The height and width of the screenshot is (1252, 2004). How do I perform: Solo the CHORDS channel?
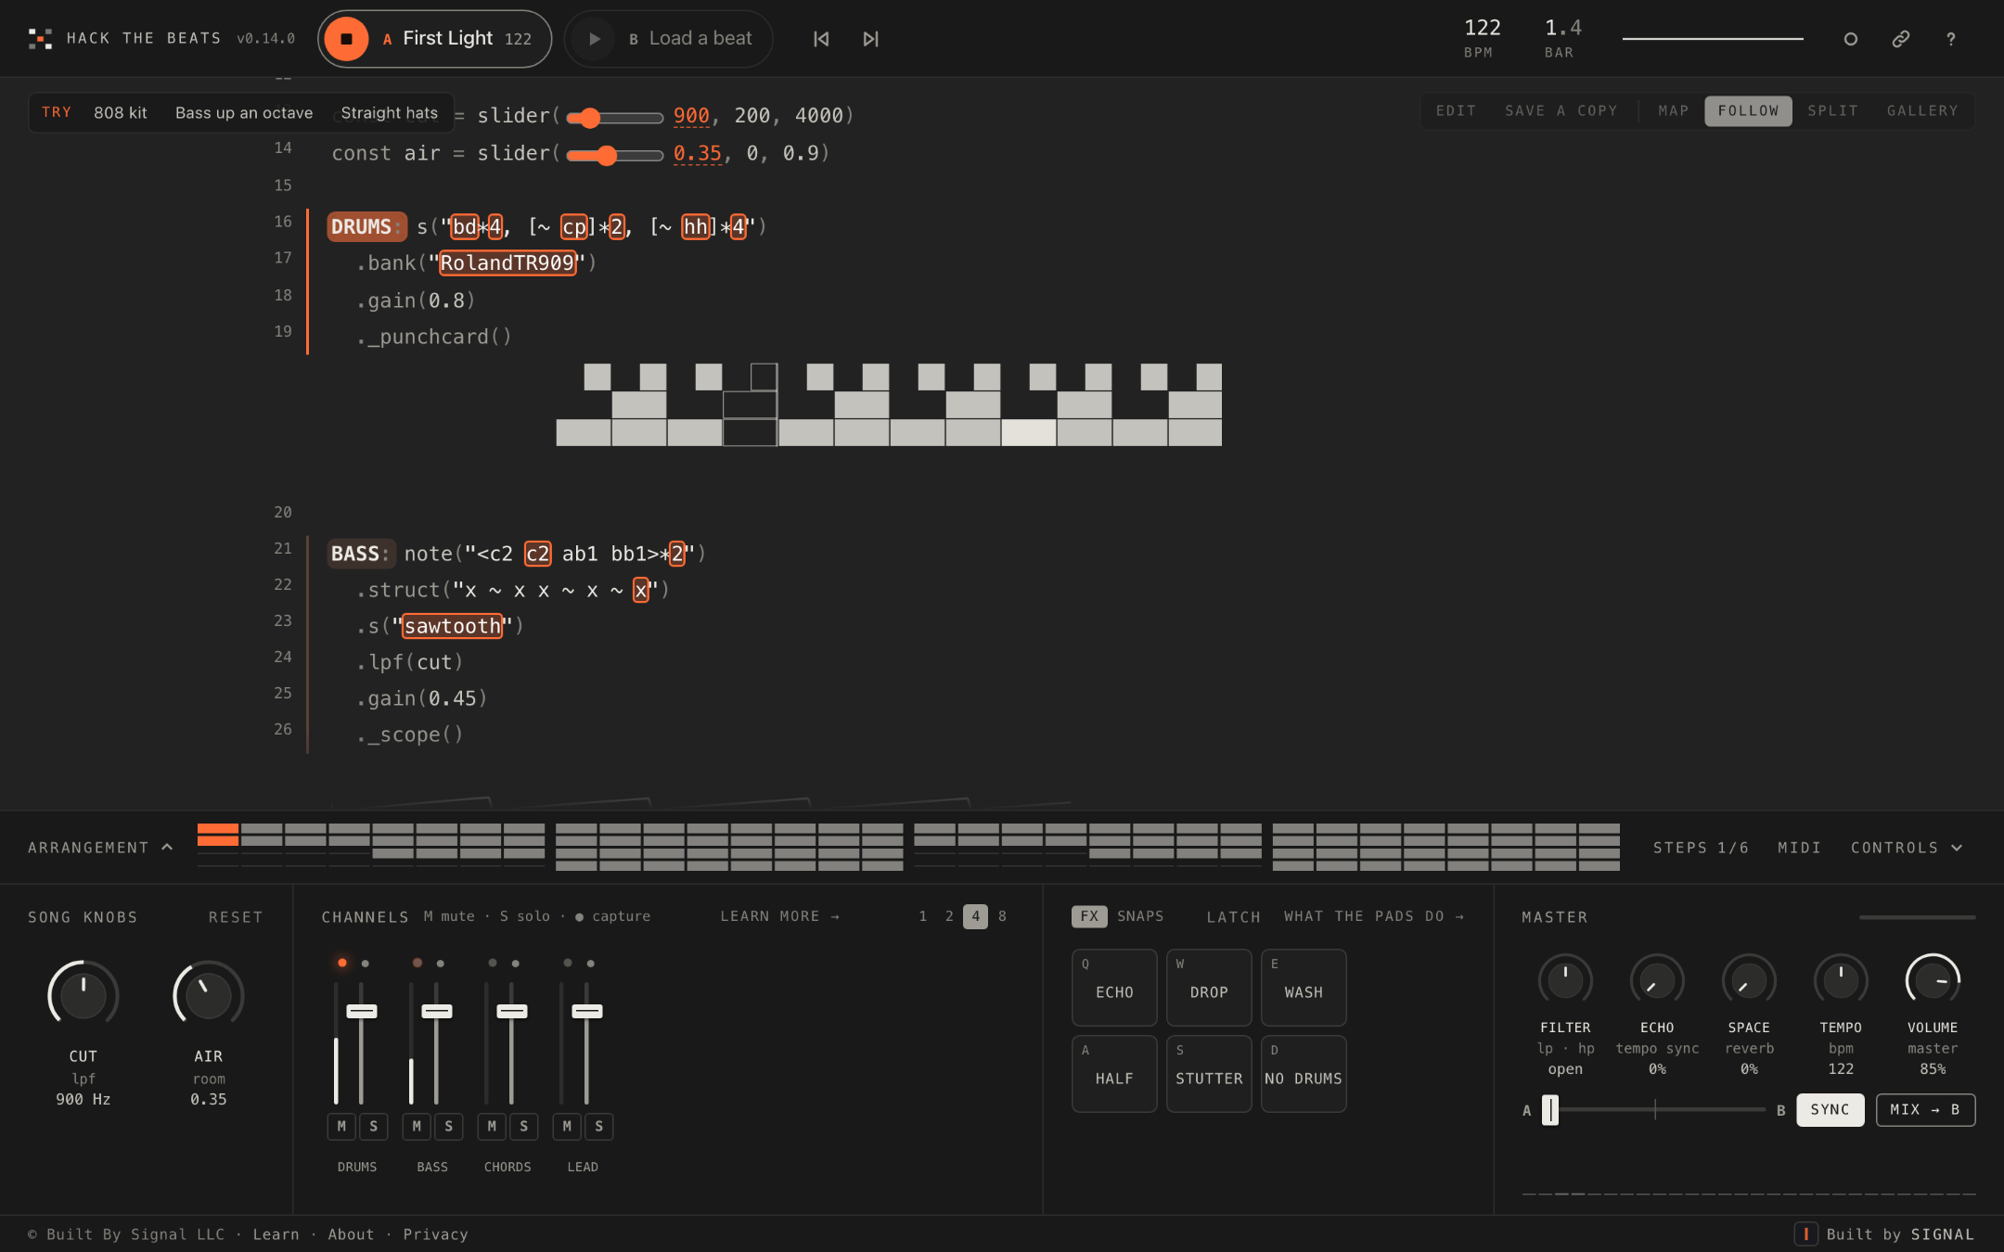pos(524,1126)
